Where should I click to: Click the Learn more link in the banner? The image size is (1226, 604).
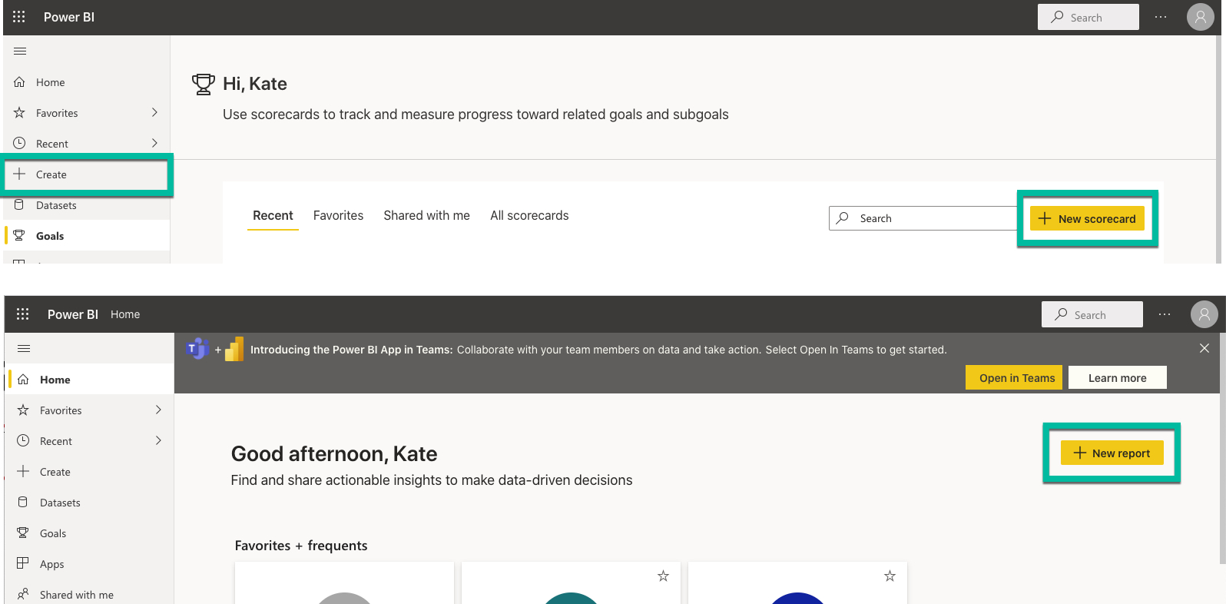click(x=1117, y=378)
